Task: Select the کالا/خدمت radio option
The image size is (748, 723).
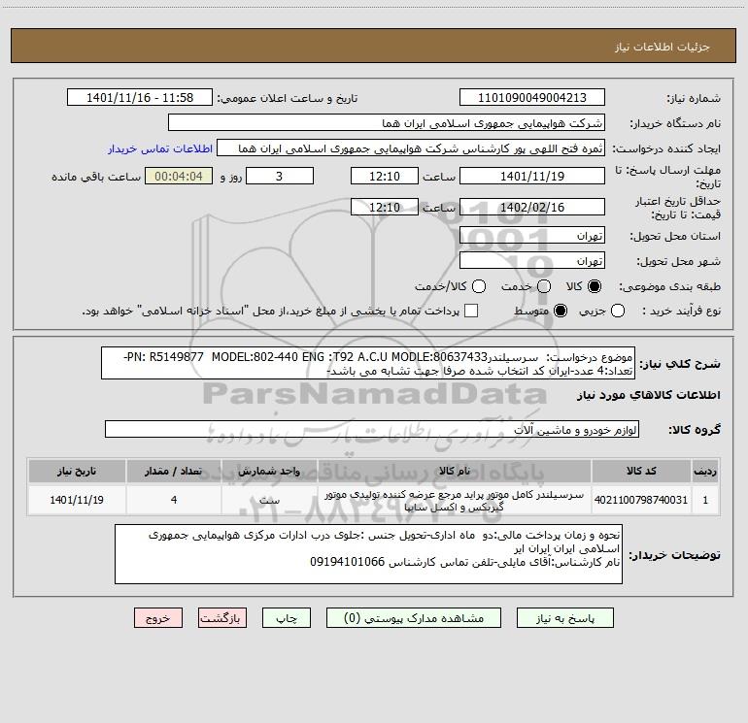Action: (x=479, y=286)
